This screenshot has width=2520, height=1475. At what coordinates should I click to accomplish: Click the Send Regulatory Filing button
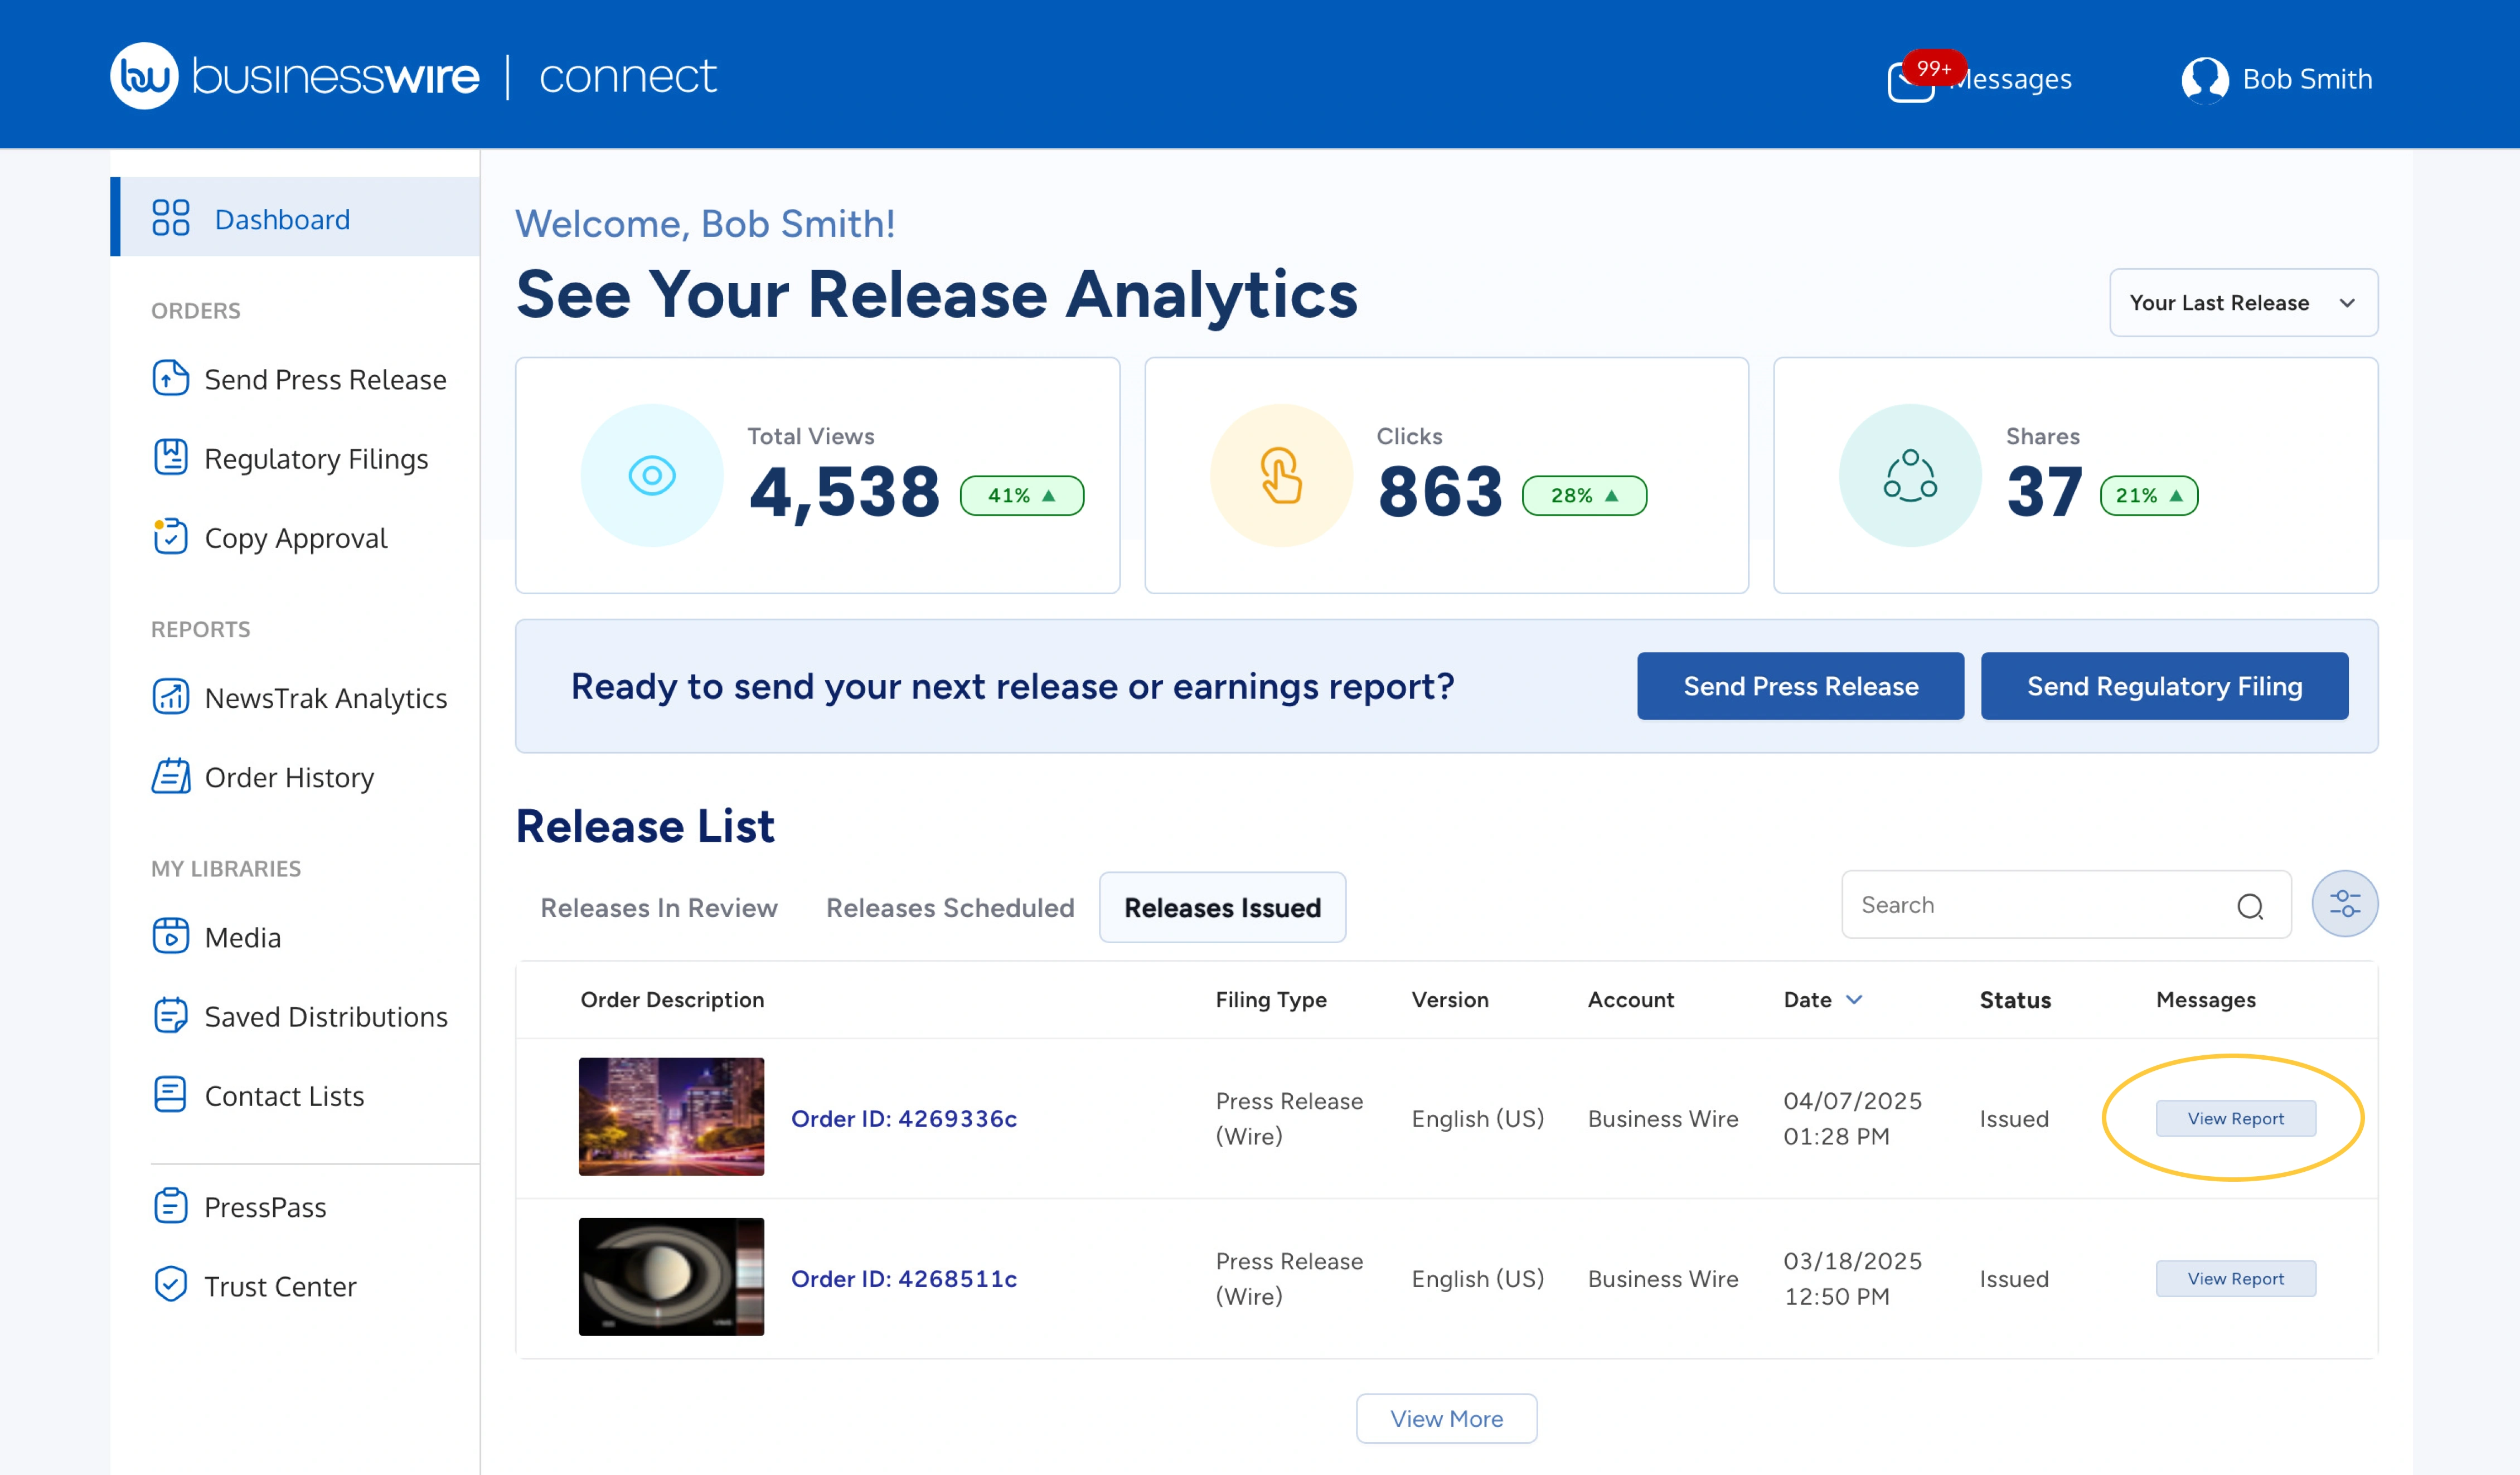[2164, 686]
